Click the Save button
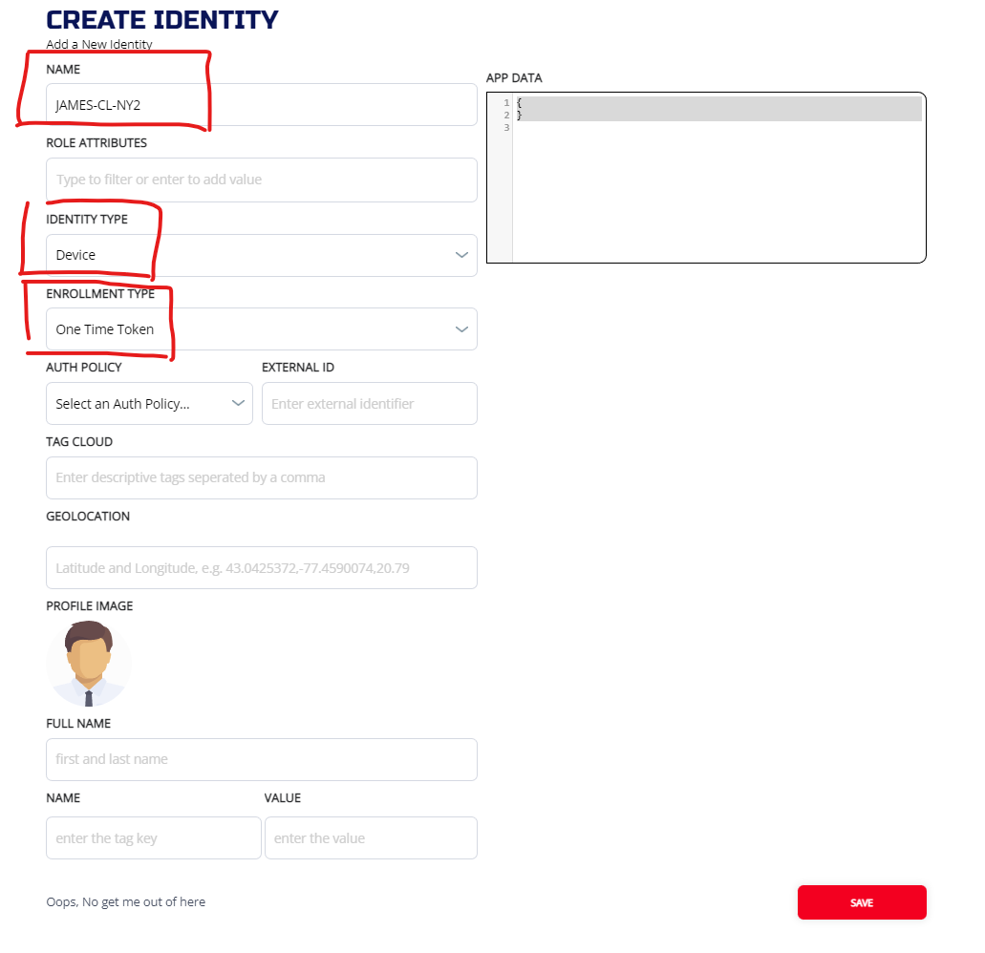This screenshot has width=985, height=953. [x=861, y=902]
